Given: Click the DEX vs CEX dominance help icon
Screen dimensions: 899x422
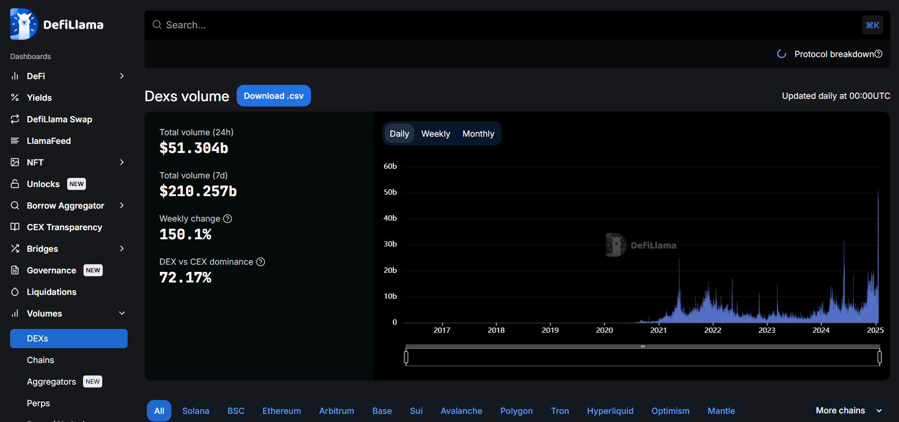Looking at the screenshot, I should point(261,262).
